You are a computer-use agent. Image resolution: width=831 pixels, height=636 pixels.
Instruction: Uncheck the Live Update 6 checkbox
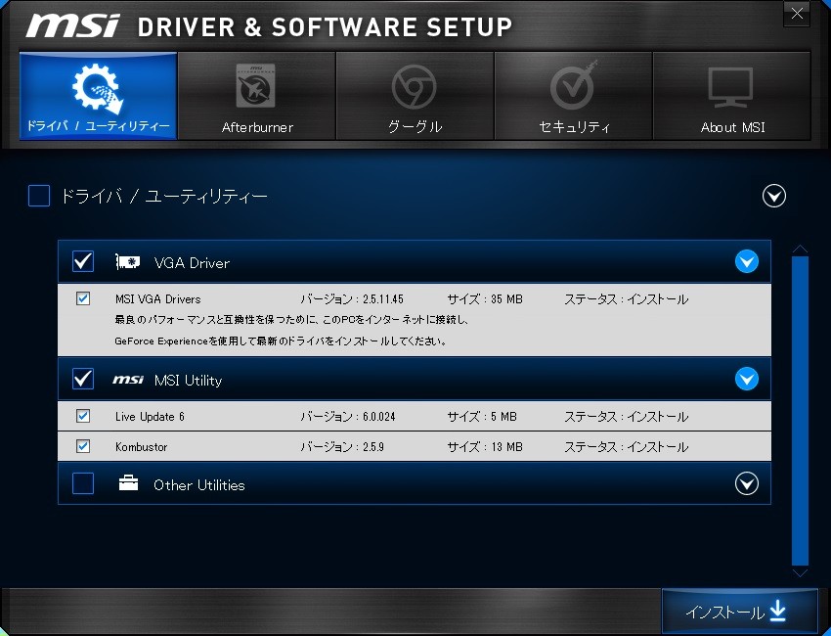click(x=83, y=416)
